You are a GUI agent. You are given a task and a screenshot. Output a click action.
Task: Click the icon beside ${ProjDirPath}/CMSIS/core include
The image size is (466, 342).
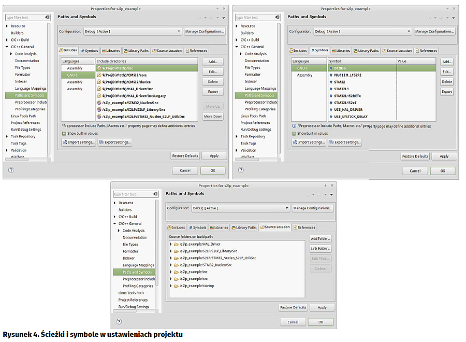99,75
